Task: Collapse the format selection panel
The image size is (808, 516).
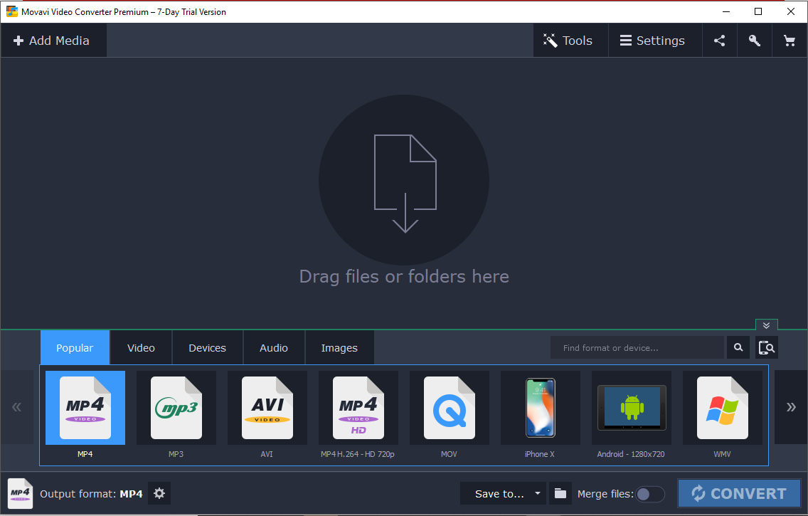Action: (766, 325)
